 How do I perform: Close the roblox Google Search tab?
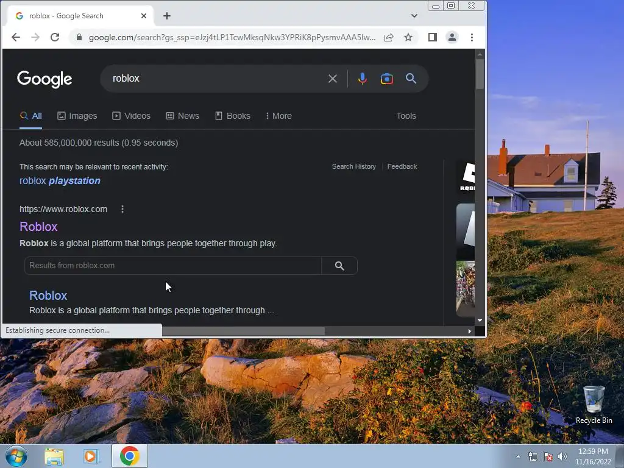point(144,16)
